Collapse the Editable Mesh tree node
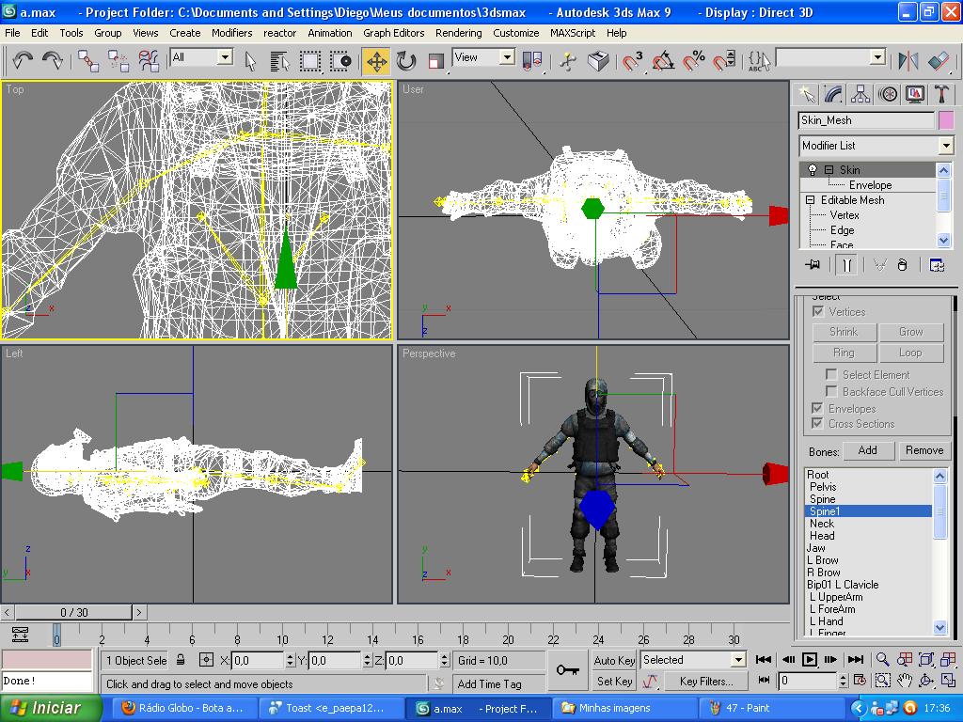 coord(810,200)
